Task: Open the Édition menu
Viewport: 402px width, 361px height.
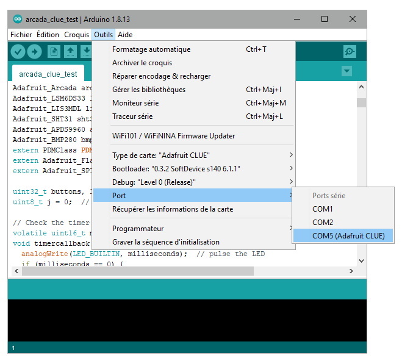Action: (x=48, y=35)
